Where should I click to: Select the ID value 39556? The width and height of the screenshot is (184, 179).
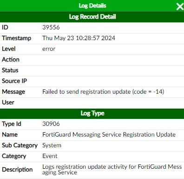[x=51, y=28]
